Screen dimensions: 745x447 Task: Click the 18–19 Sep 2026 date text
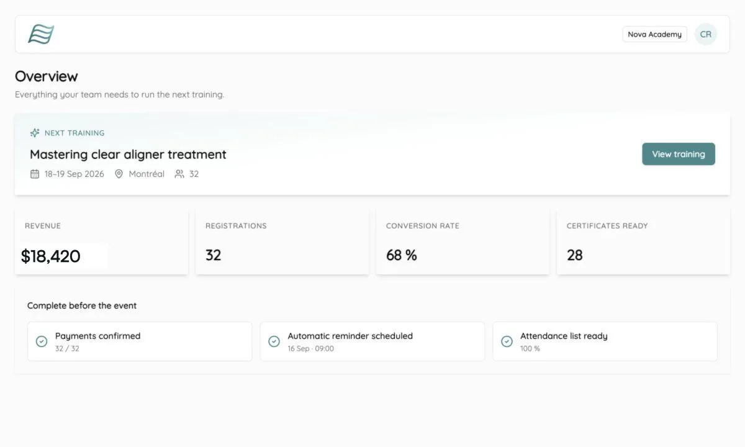click(x=74, y=174)
